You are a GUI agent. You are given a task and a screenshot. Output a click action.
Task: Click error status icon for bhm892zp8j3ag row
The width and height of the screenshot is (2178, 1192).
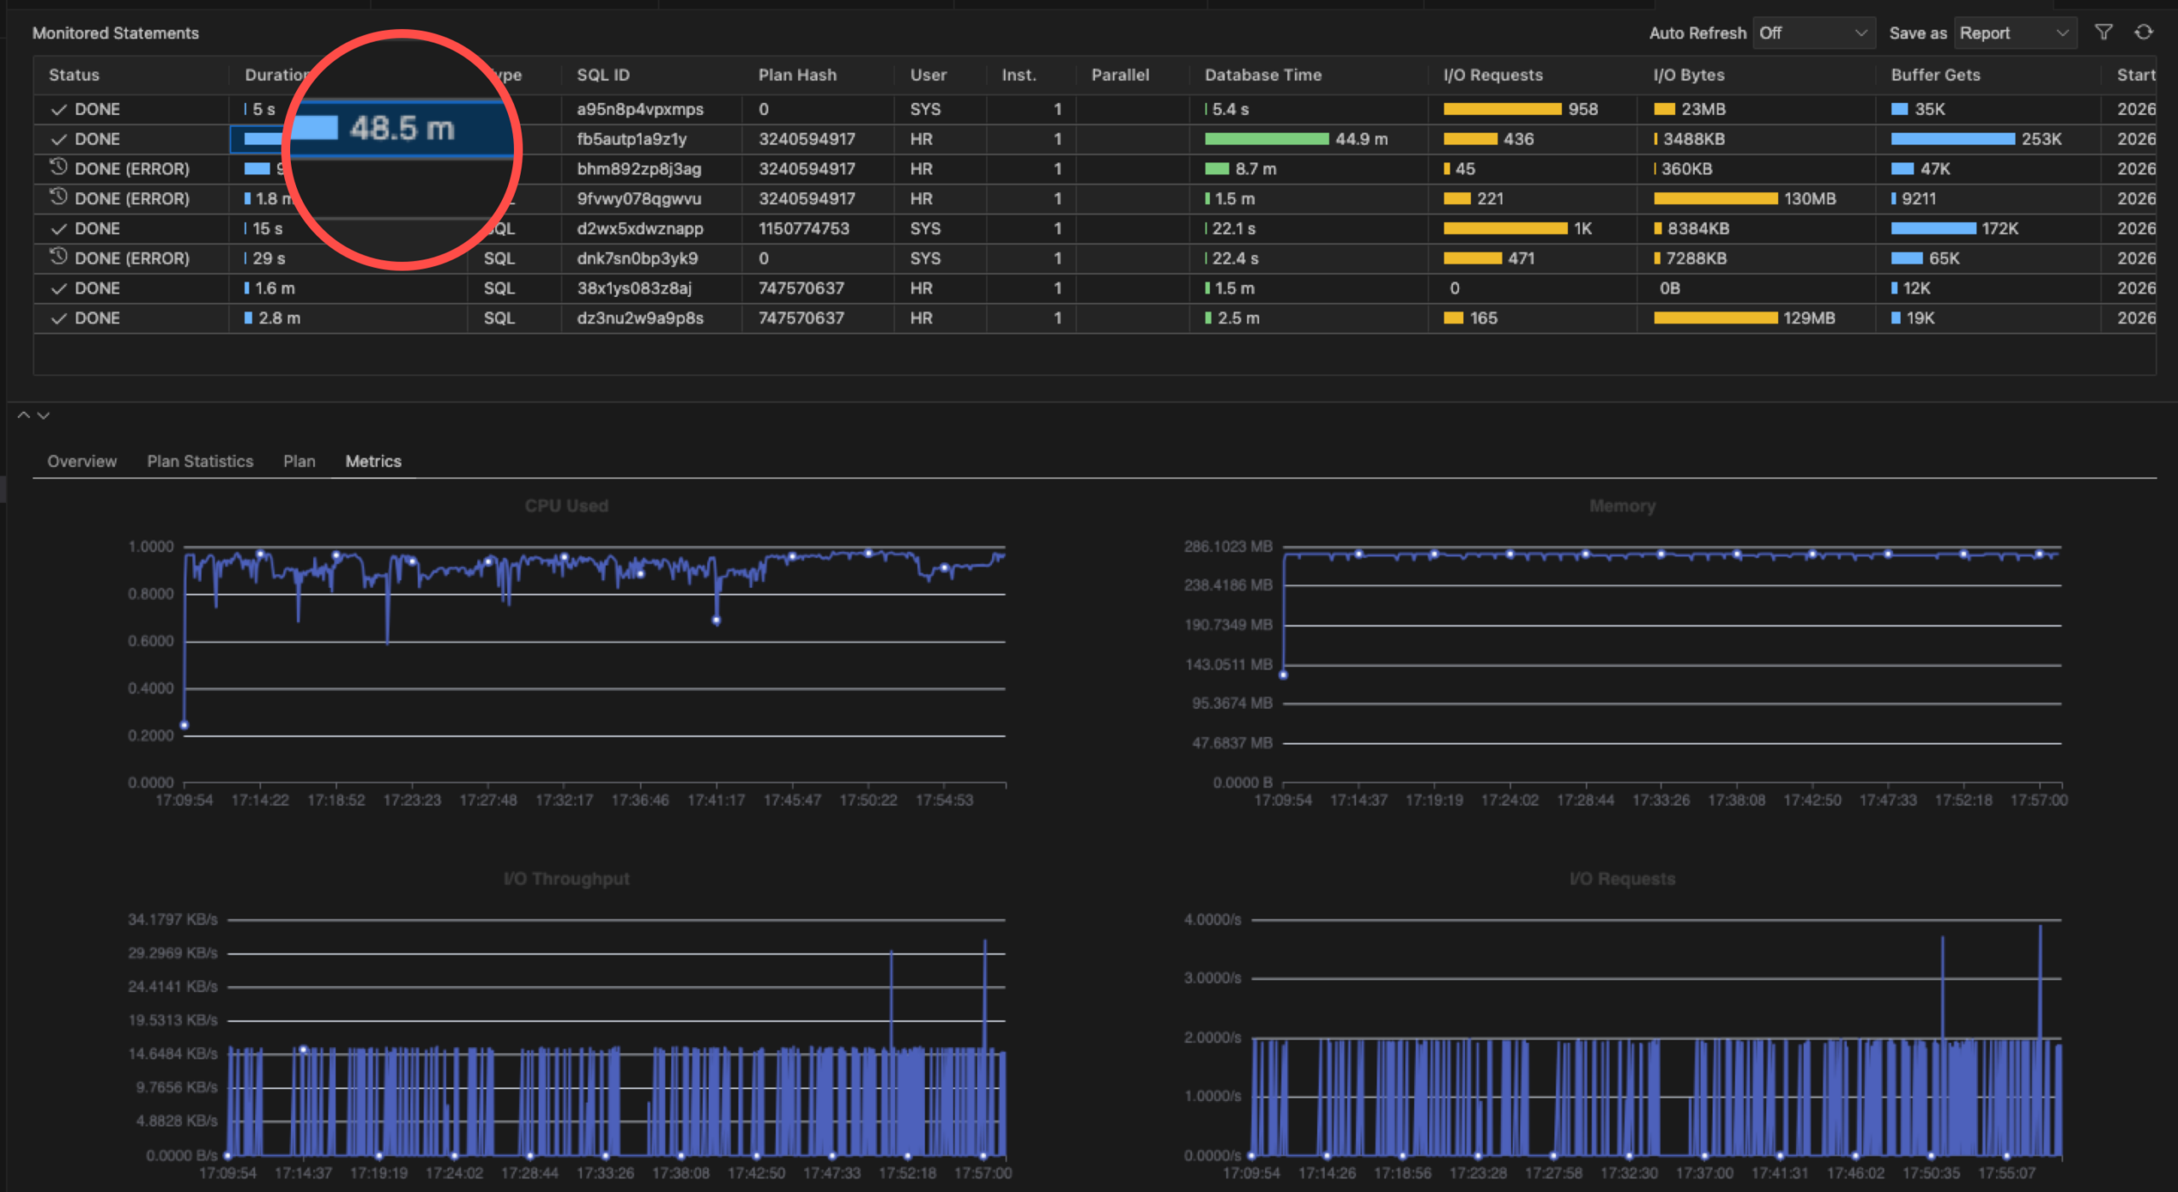coord(58,168)
